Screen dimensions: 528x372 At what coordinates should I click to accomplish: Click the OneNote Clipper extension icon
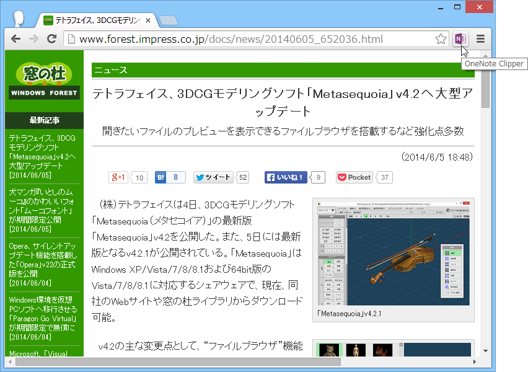pyautogui.click(x=459, y=38)
